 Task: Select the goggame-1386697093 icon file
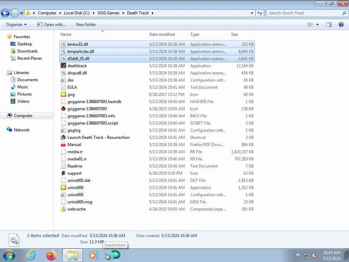click(x=63, y=109)
